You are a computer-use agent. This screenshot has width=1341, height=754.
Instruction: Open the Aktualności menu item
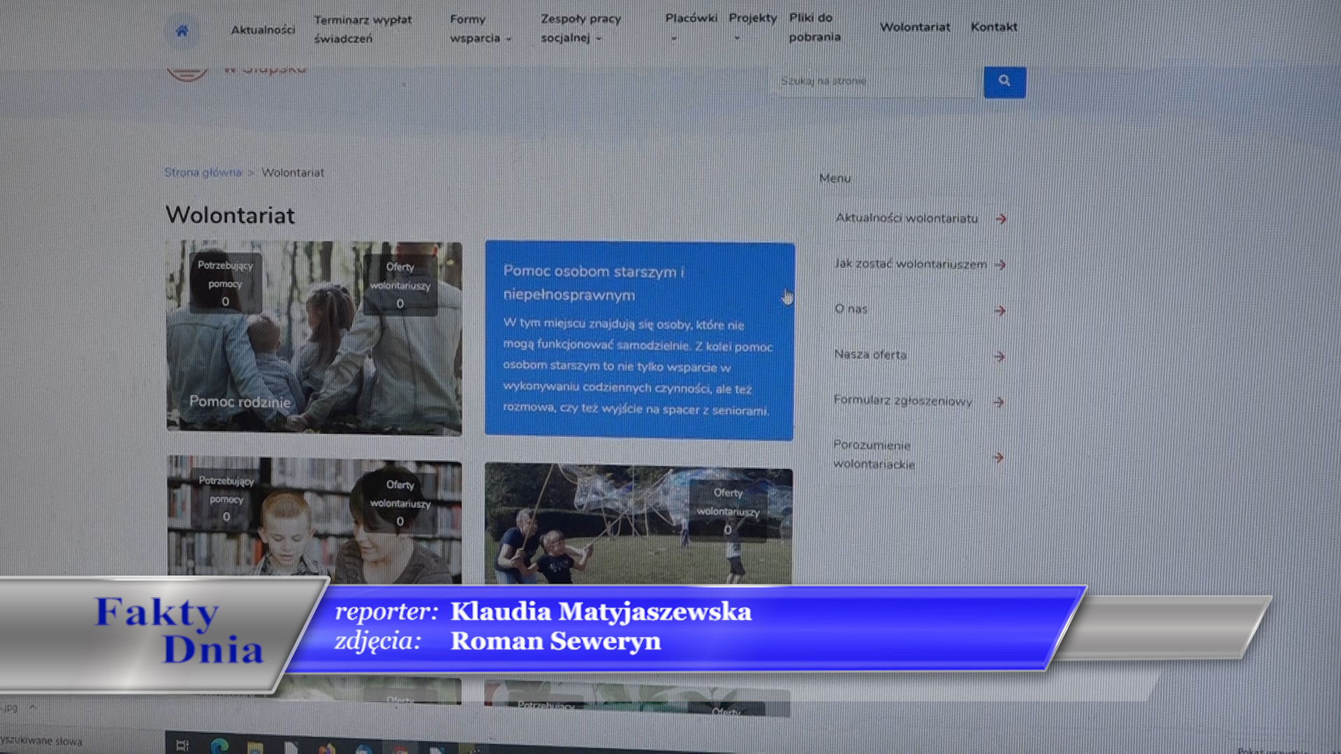[x=263, y=30]
